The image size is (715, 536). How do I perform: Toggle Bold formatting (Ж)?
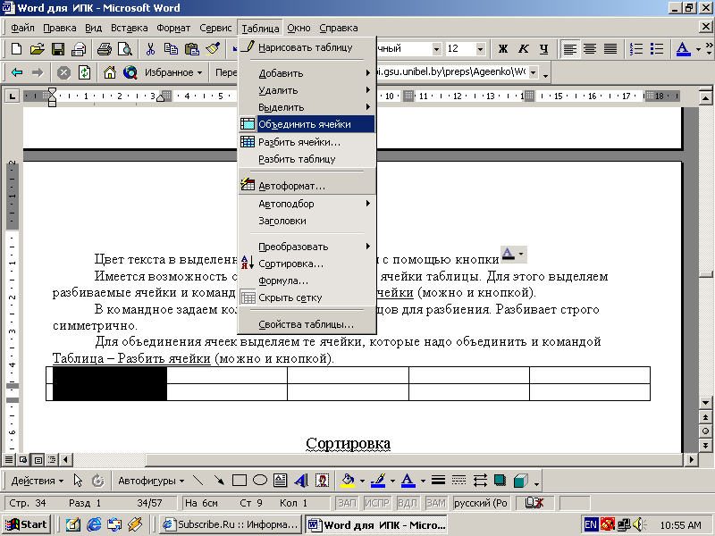[503, 48]
